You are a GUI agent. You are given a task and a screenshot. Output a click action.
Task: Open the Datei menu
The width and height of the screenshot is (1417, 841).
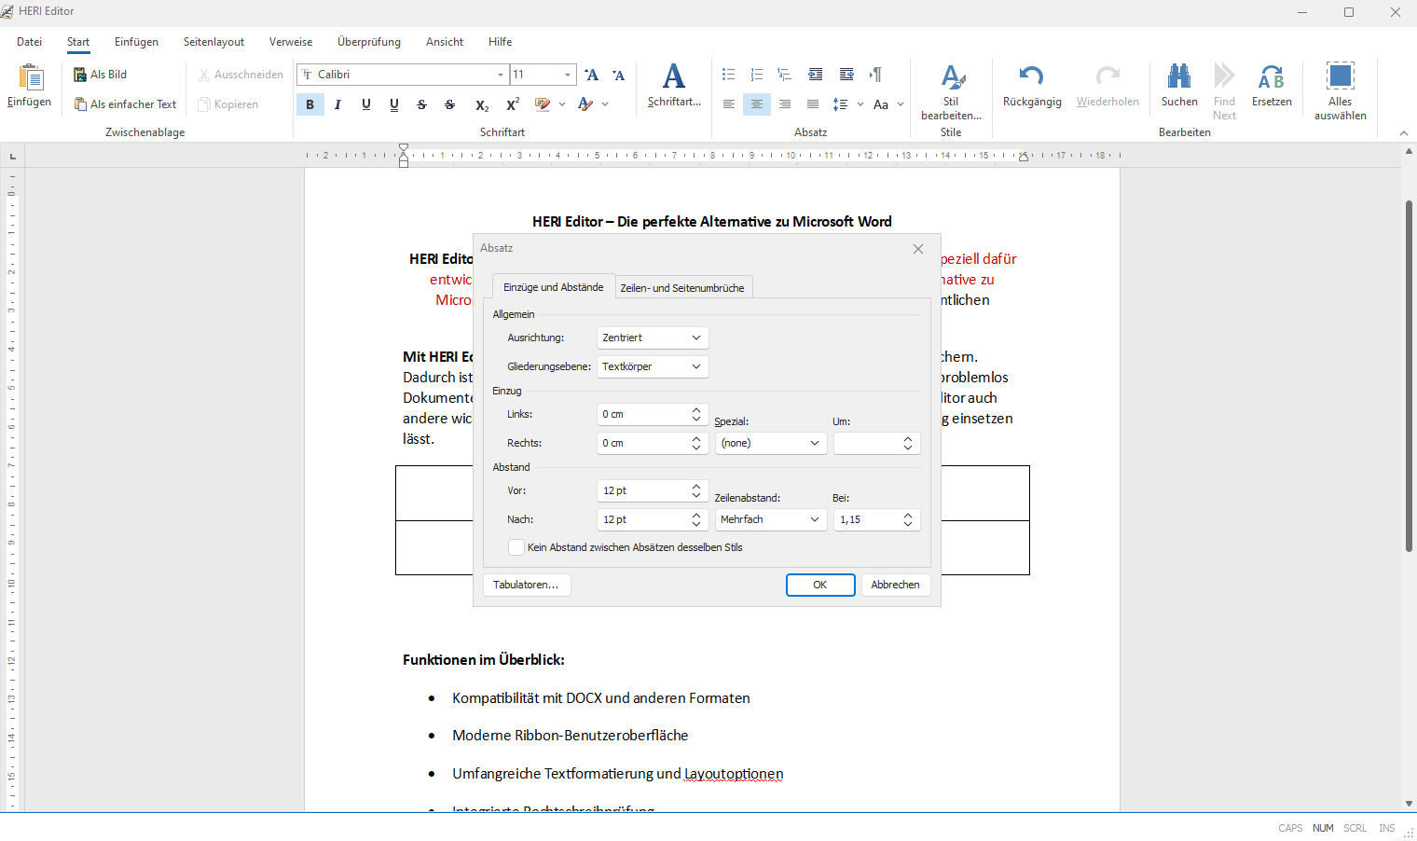click(x=29, y=42)
